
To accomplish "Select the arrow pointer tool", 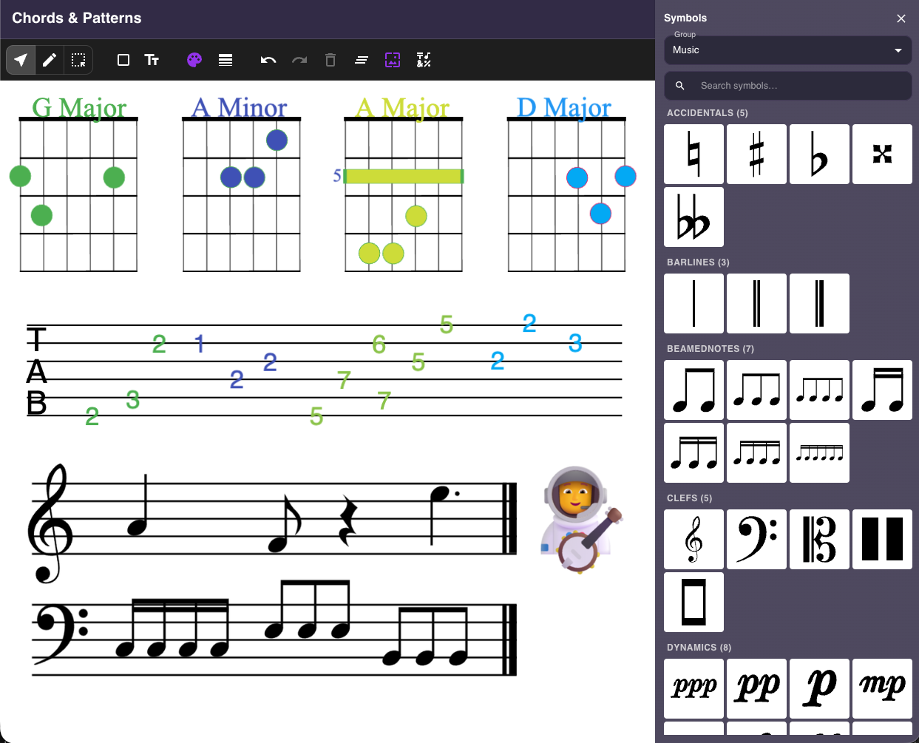I will point(21,60).
